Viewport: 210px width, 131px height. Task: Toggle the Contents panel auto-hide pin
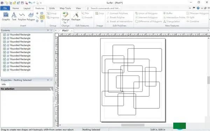point(48,30)
